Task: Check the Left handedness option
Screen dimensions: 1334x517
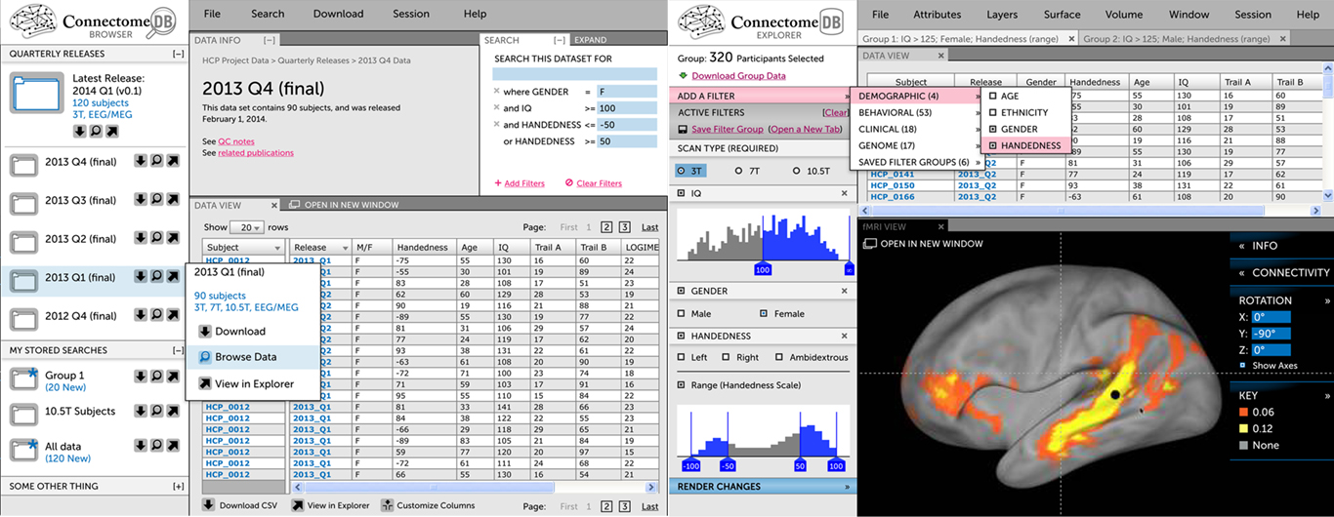Action: 682,358
